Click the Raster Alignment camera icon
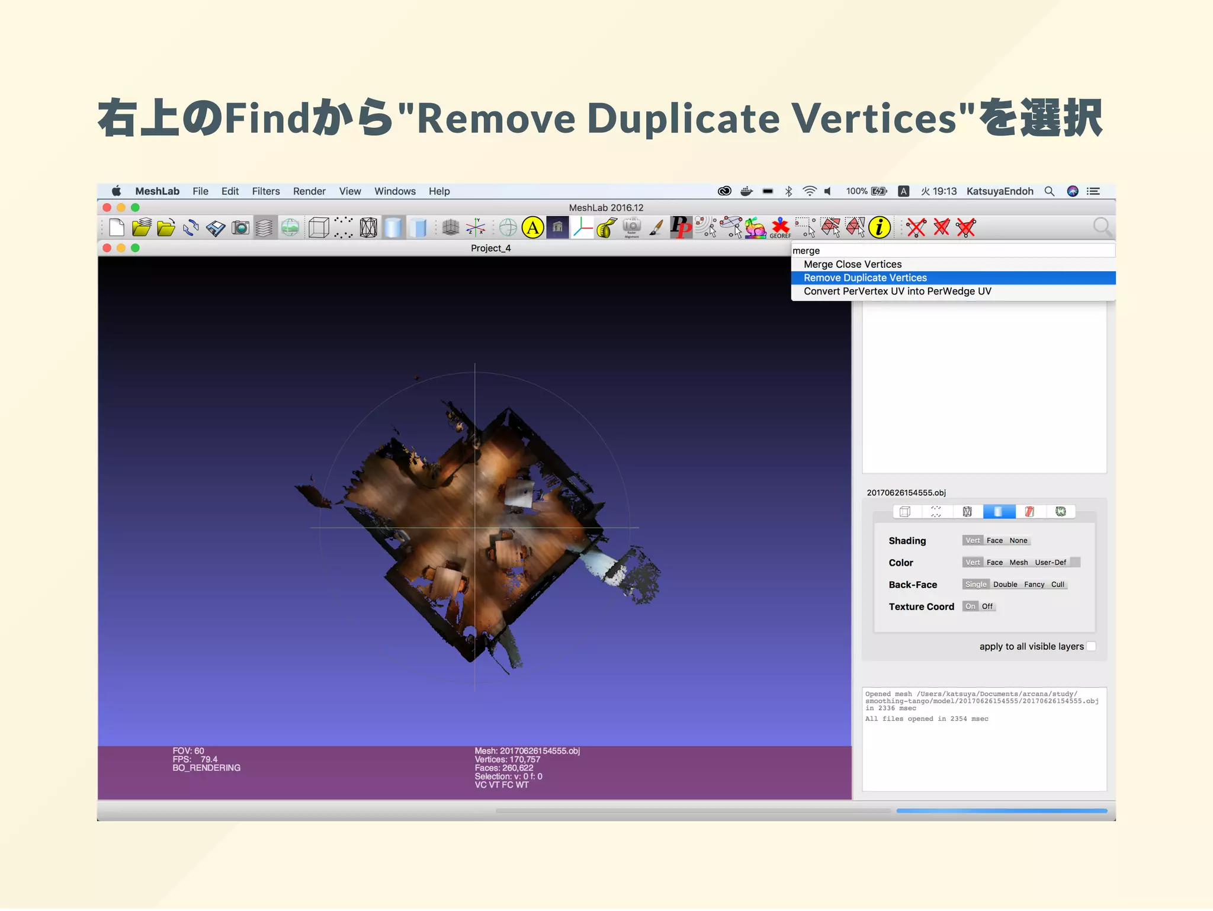This screenshot has width=1213, height=911. coord(631,228)
